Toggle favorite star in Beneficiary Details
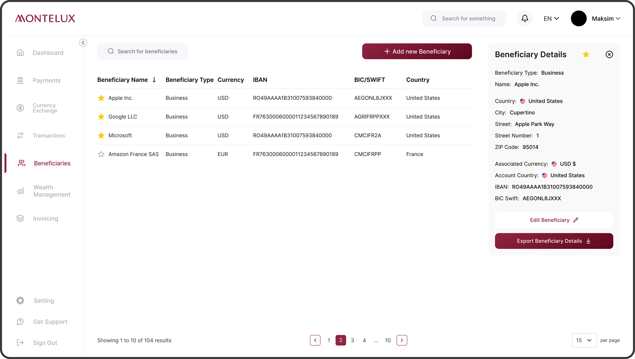The image size is (635, 359). 586,54
